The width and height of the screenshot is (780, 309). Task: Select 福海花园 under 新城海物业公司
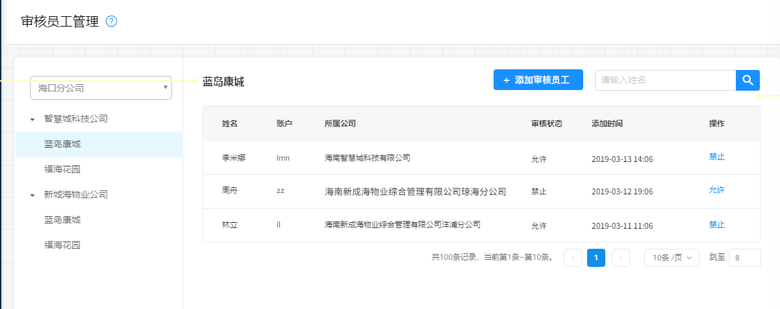(62, 245)
